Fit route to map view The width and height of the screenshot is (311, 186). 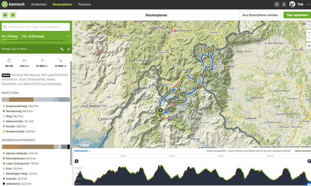309,25
